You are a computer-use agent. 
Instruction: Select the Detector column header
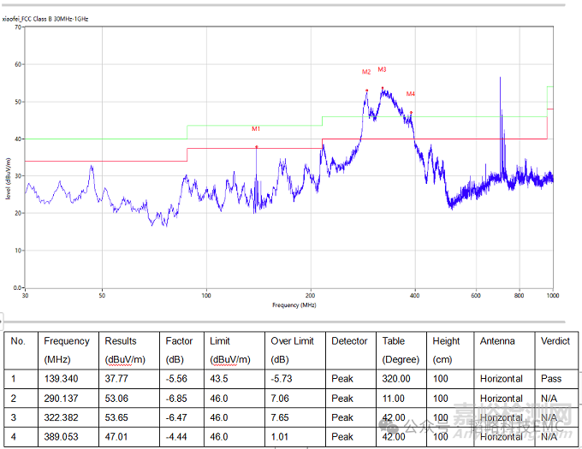(x=349, y=341)
